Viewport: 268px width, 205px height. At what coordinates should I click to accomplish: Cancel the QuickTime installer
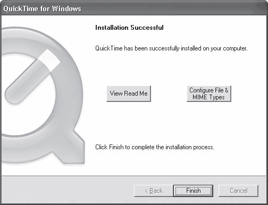[x=238, y=191]
